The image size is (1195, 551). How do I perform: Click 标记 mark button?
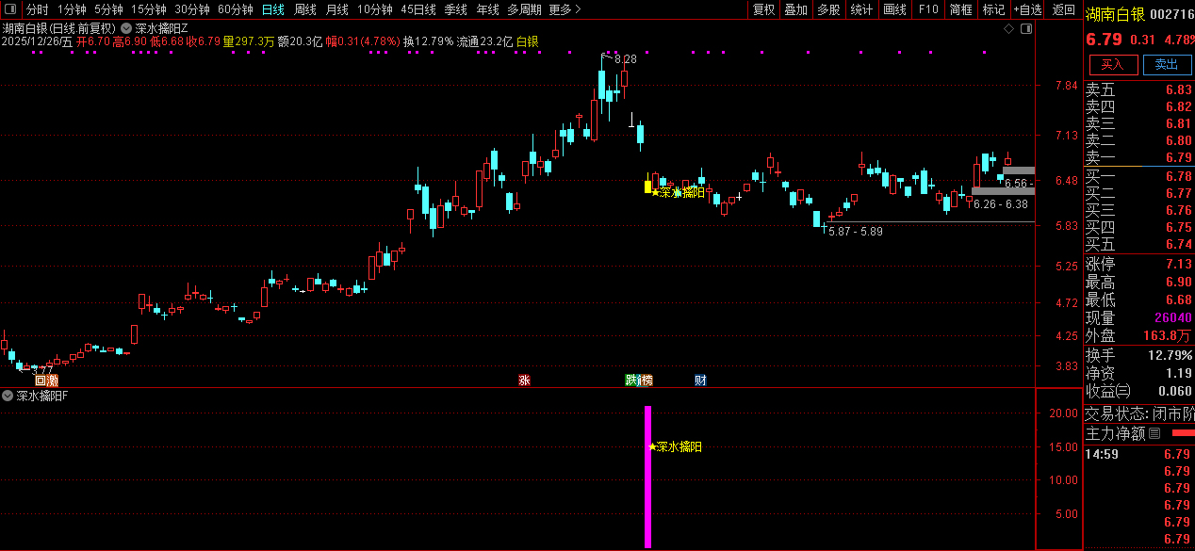click(x=993, y=9)
